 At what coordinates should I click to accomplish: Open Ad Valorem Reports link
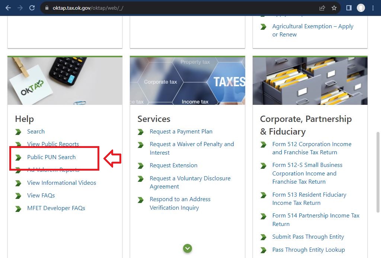(53, 170)
